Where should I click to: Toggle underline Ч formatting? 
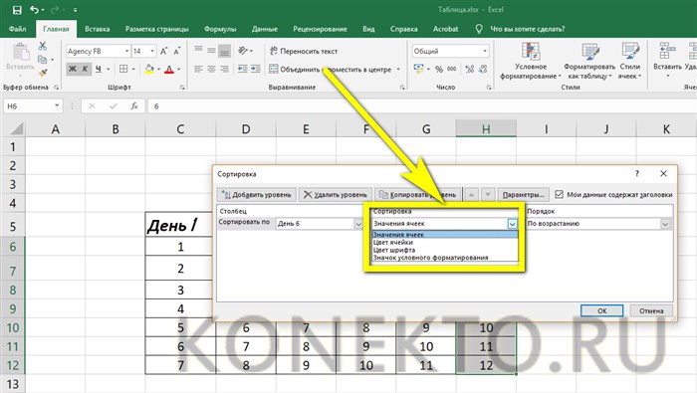(99, 69)
